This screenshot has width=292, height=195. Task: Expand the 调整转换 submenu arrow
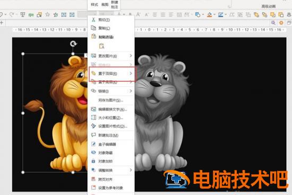pyautogui.click(x=131, y=170)
